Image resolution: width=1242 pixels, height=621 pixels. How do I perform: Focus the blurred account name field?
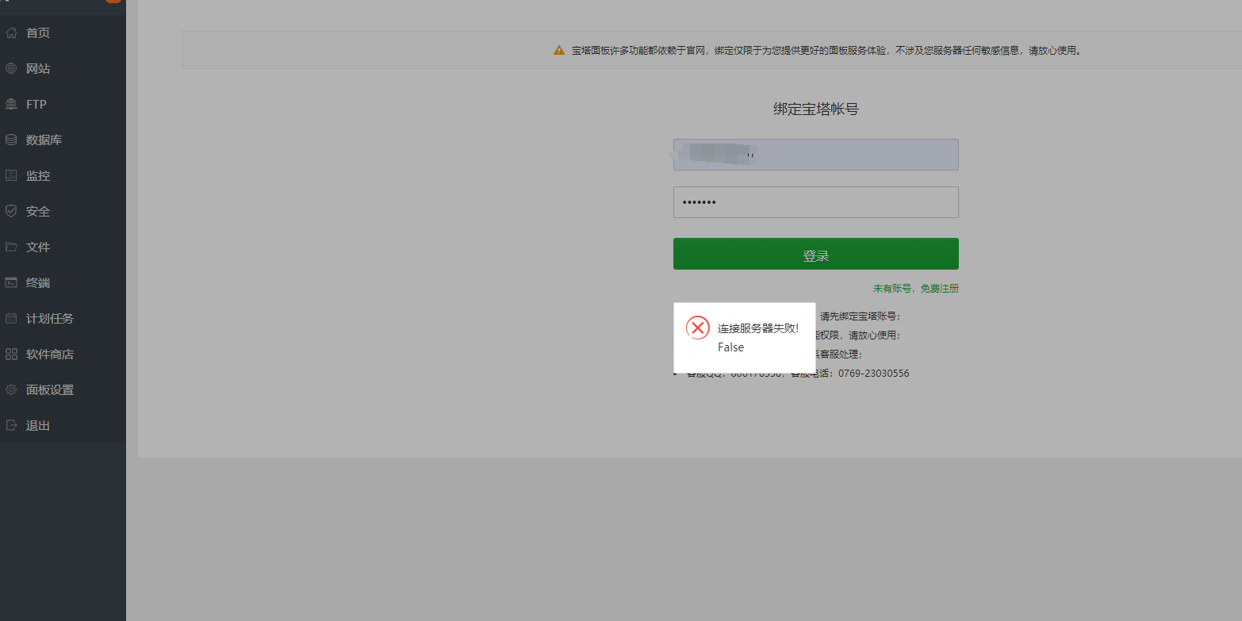pyautogui.click(x=816, y=155)
